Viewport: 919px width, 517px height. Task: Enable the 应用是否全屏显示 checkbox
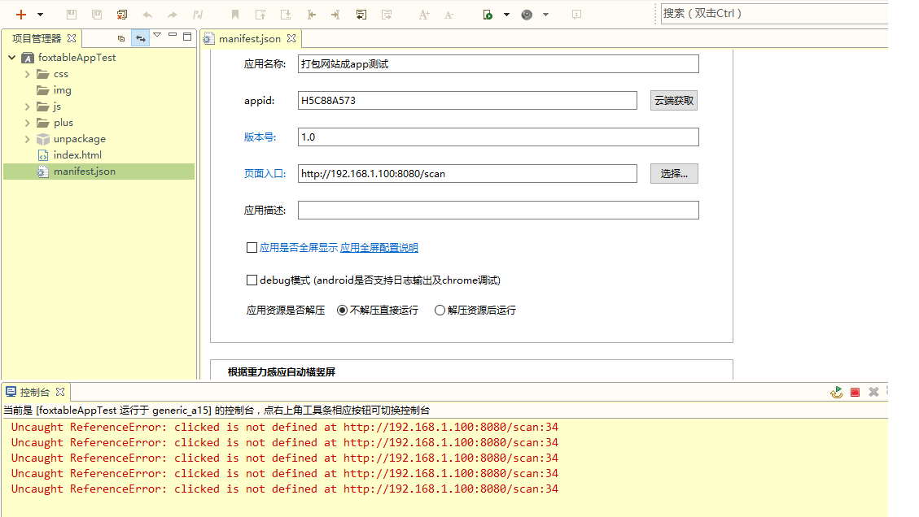(252, 248)
